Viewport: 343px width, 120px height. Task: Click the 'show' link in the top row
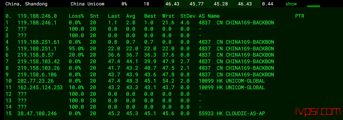pos(291,4)
